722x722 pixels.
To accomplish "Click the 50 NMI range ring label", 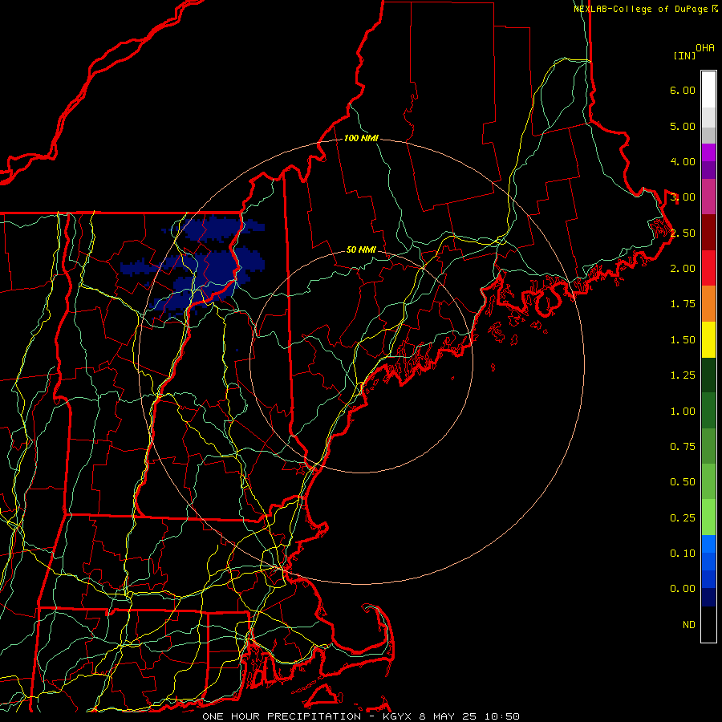I will [x=361, y=249].
